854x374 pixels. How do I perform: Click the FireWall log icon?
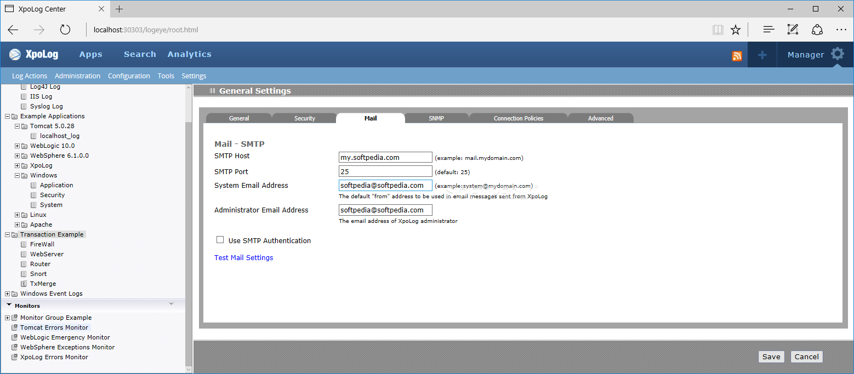point(24,244)
